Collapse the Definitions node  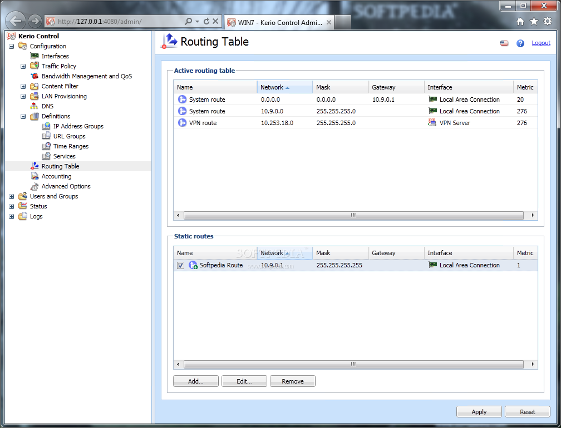(x=23, y=116)
